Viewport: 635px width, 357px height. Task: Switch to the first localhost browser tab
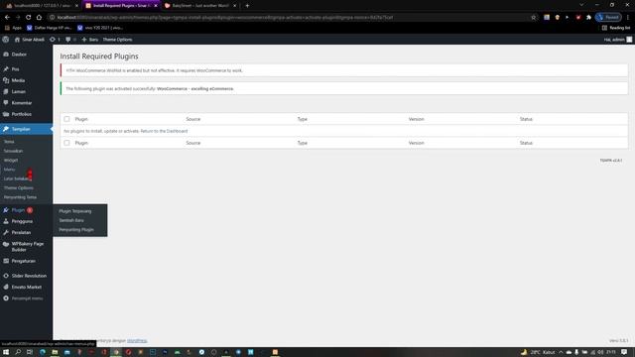click(x=42, y=6)
